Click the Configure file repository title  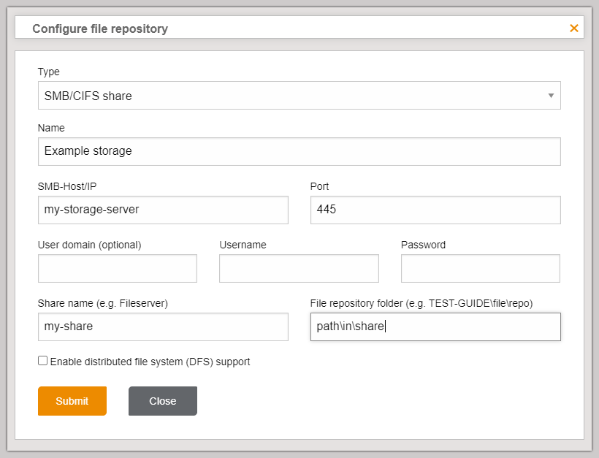coord(99,28)
